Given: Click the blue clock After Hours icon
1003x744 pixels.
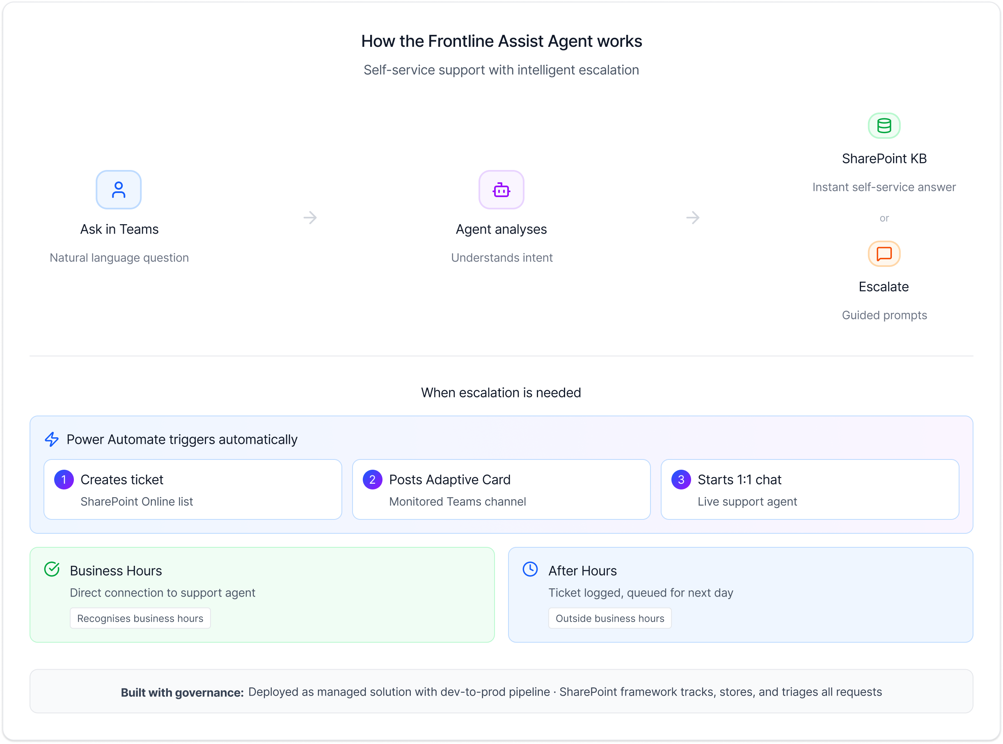Looking at the screenshot, I should click(x=530, y=569).
